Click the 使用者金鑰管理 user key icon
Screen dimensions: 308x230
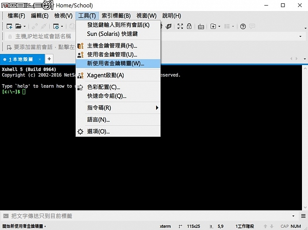coord(80,55)
